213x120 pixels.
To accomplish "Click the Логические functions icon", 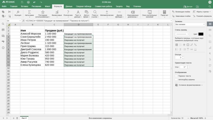I will pyautogui.click(x=68, y=12).
